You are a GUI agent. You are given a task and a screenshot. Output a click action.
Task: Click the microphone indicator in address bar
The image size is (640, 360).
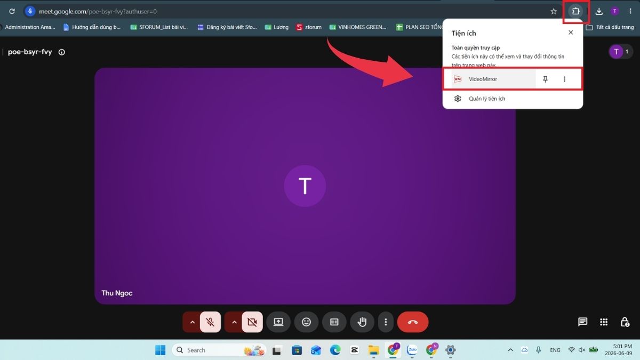point(30,11)
